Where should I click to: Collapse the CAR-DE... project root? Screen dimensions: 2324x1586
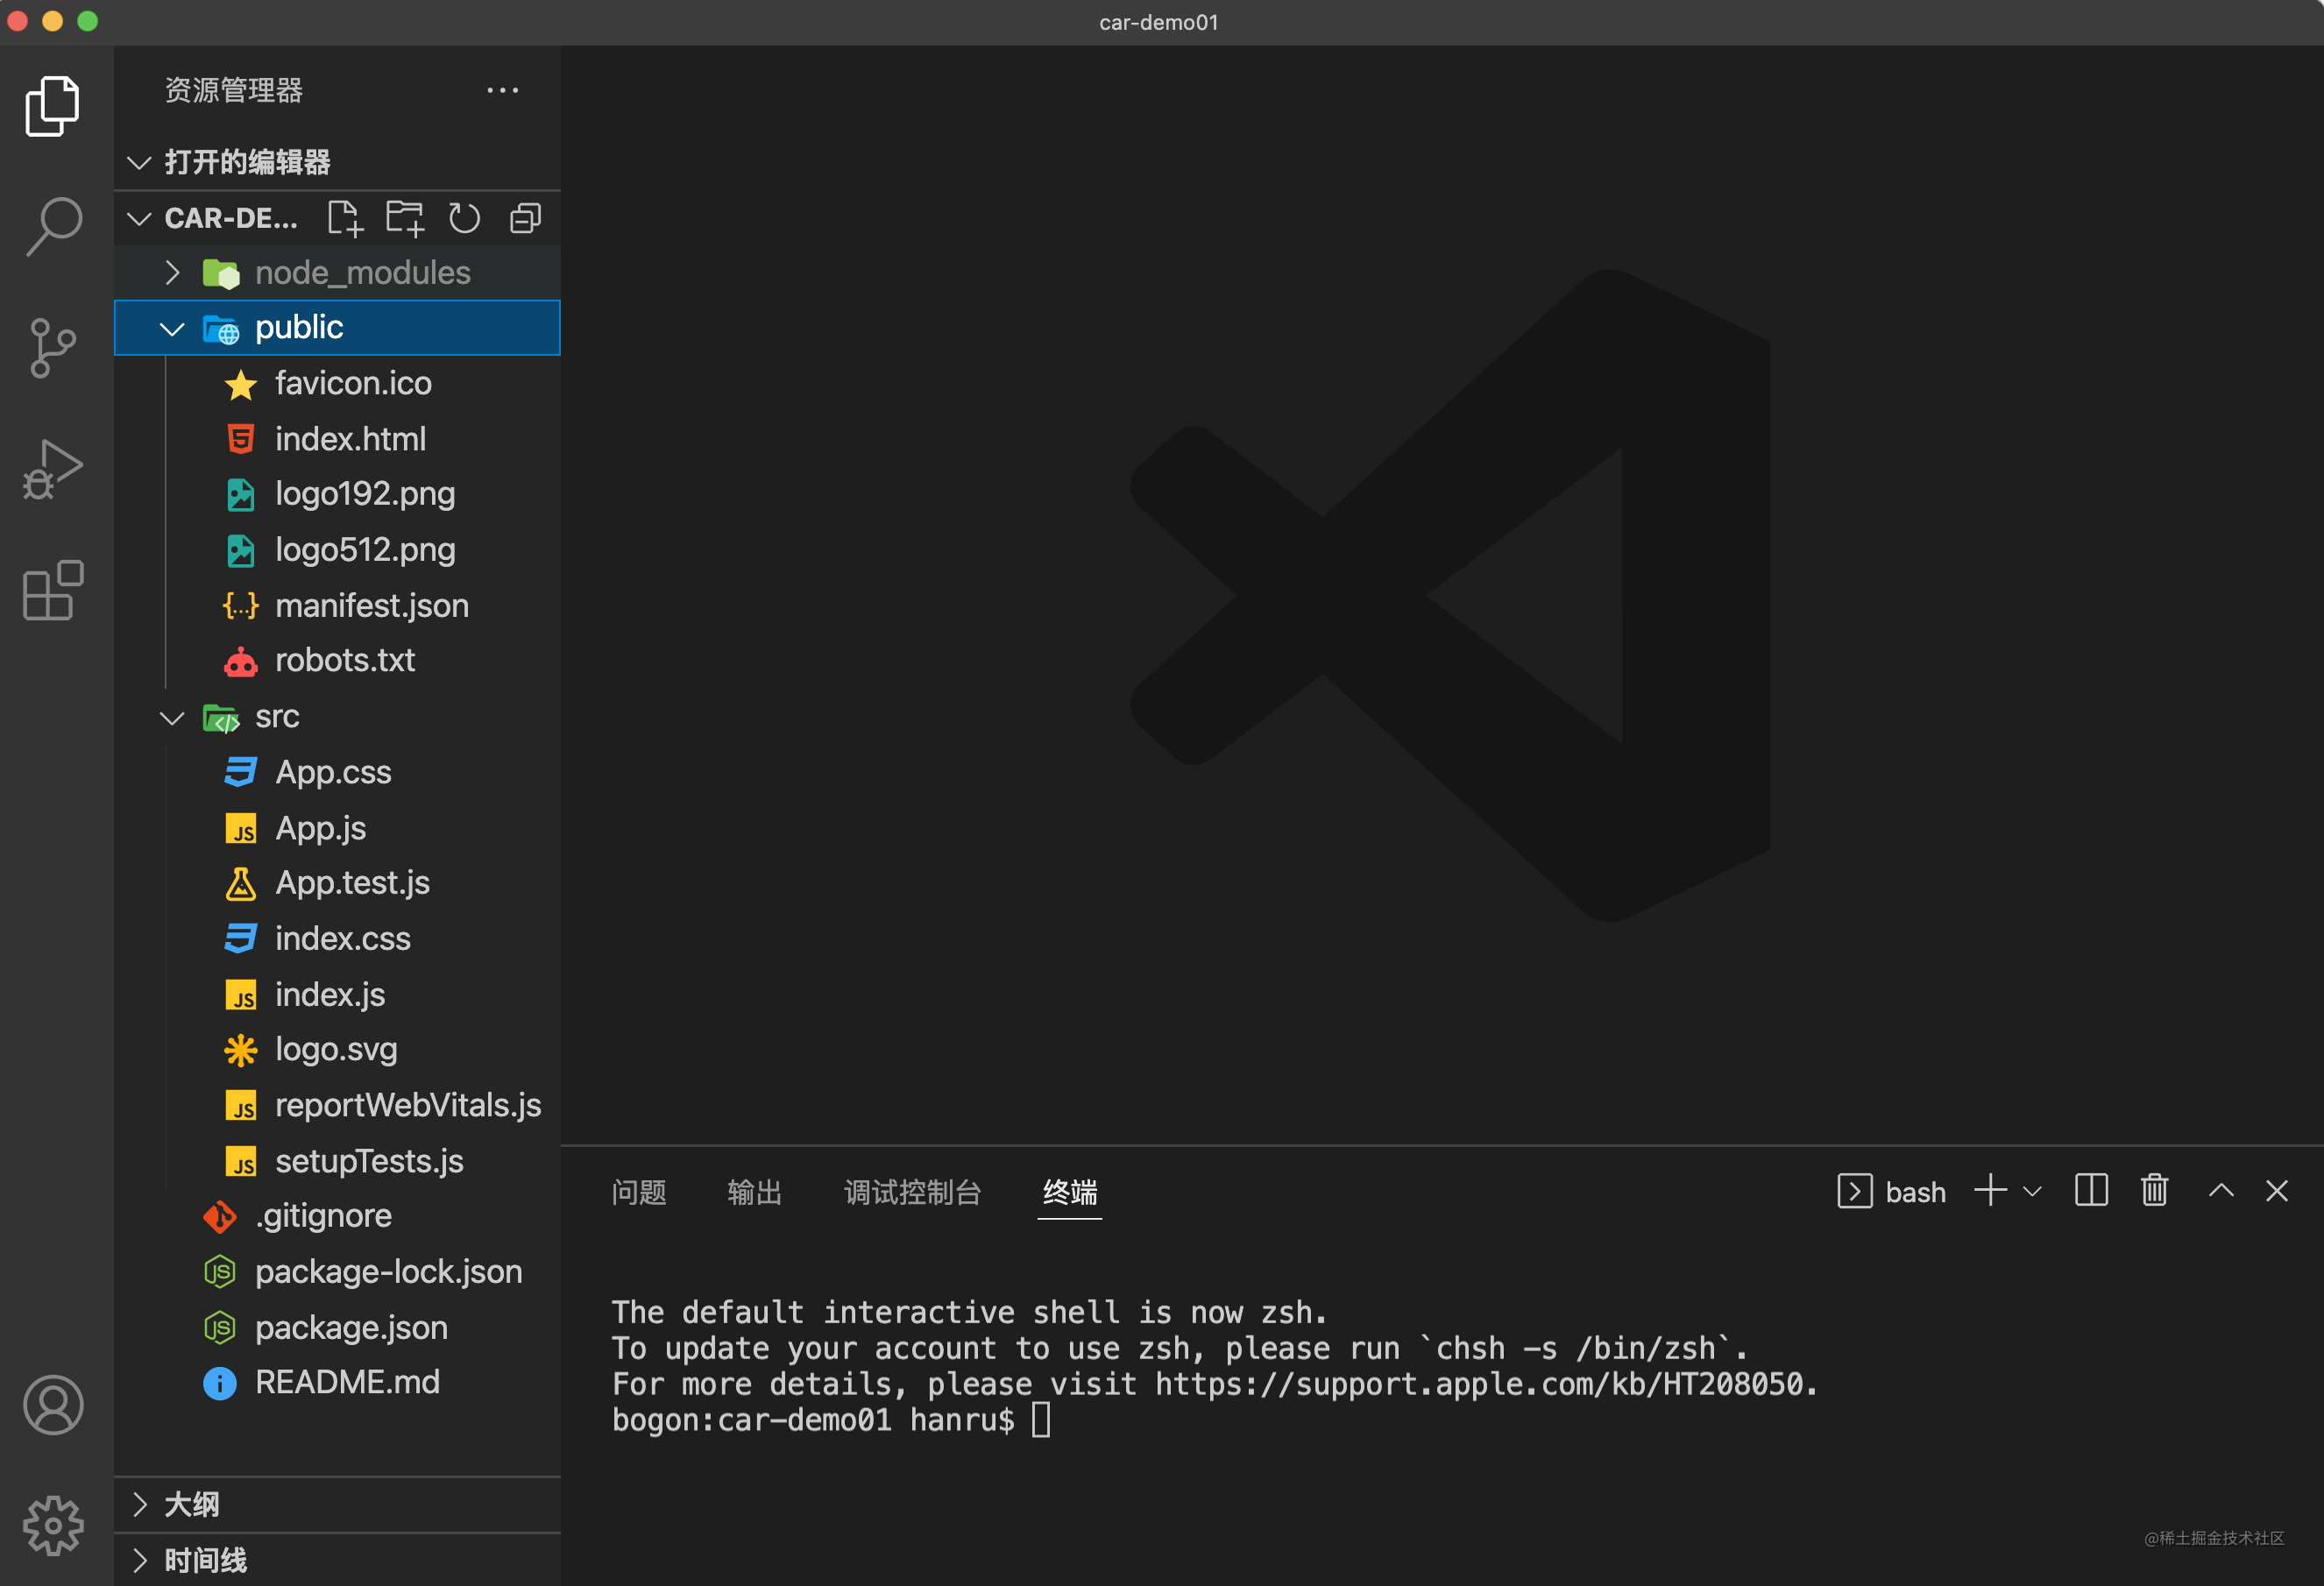point(140,218)
